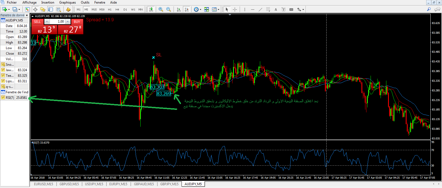Expand the periodicity clock dropdown
Viewport: 442px width, 188px height.
200,9
